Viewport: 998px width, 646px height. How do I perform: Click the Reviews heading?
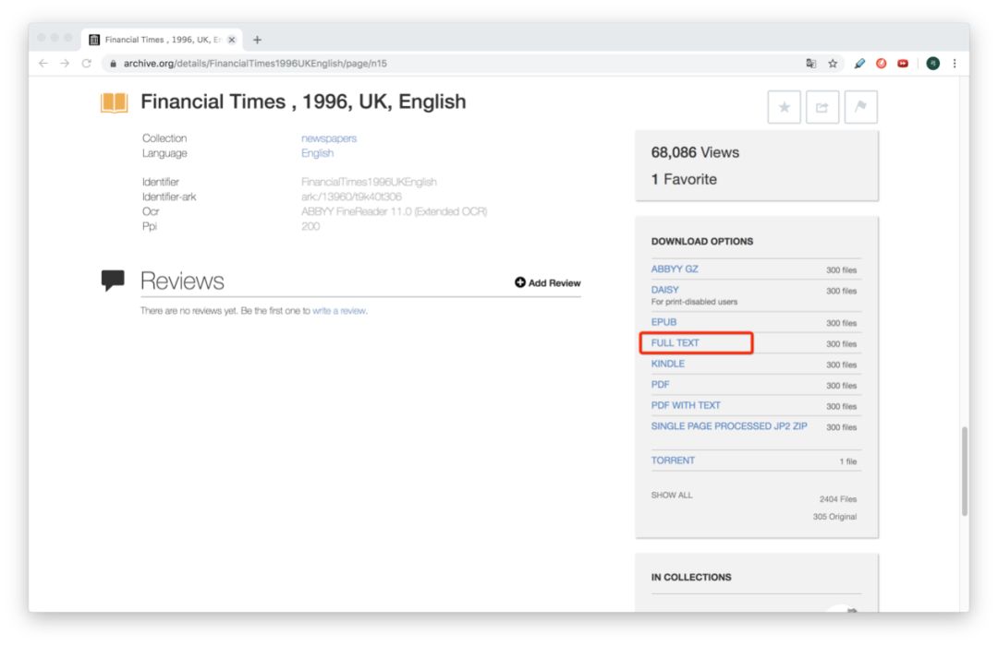[x=182, y=281]
